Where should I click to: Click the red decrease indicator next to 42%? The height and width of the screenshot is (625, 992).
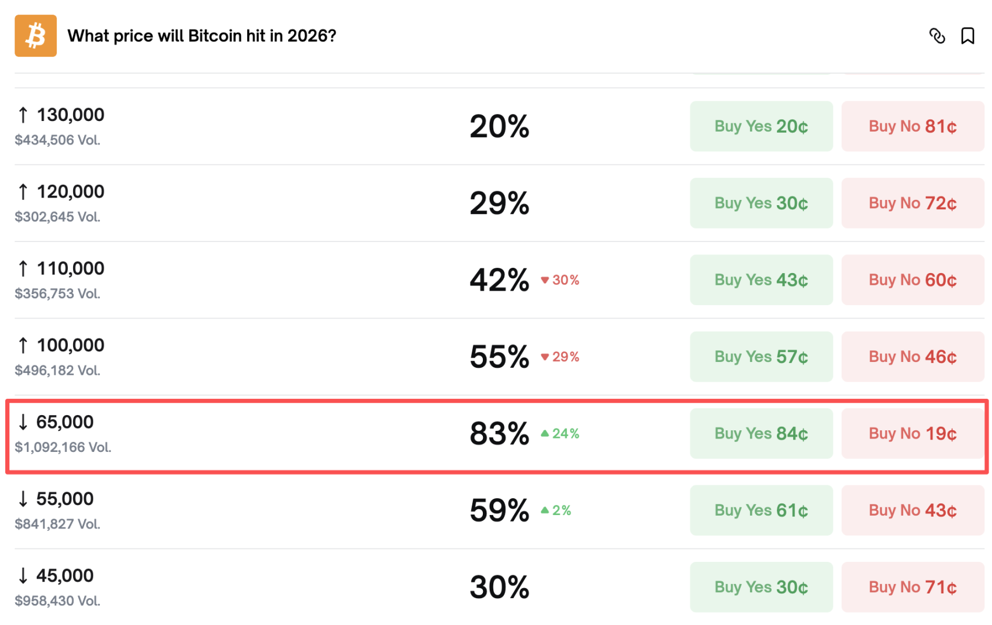pos(559,280)
